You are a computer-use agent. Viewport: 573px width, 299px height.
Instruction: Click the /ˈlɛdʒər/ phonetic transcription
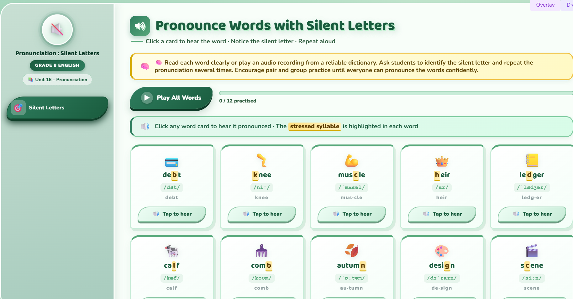click(x=532, y=187)
